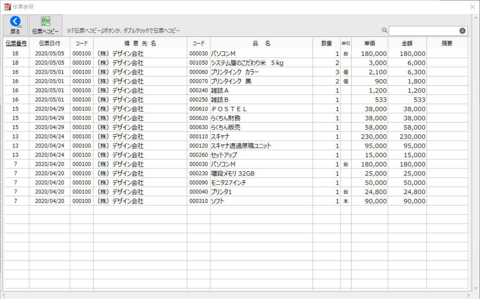Screen dimensions: 480x299
Task: Click the 得意先名 column header
Action: [140, 44]
